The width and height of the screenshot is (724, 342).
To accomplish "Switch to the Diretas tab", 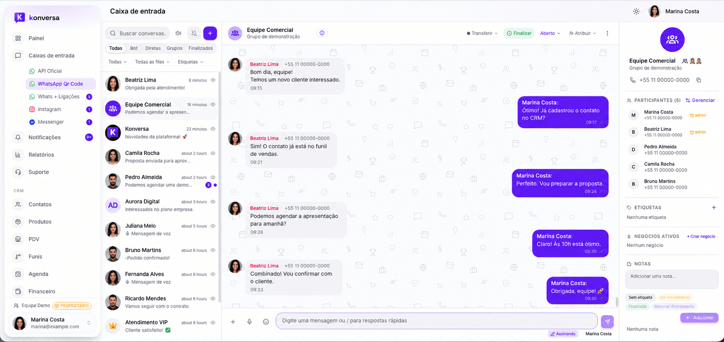I will (153, 48).
